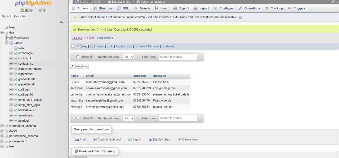339x158 pixels.
Task: Click the Copy to clipboard icon
Action: coord(95,140)
